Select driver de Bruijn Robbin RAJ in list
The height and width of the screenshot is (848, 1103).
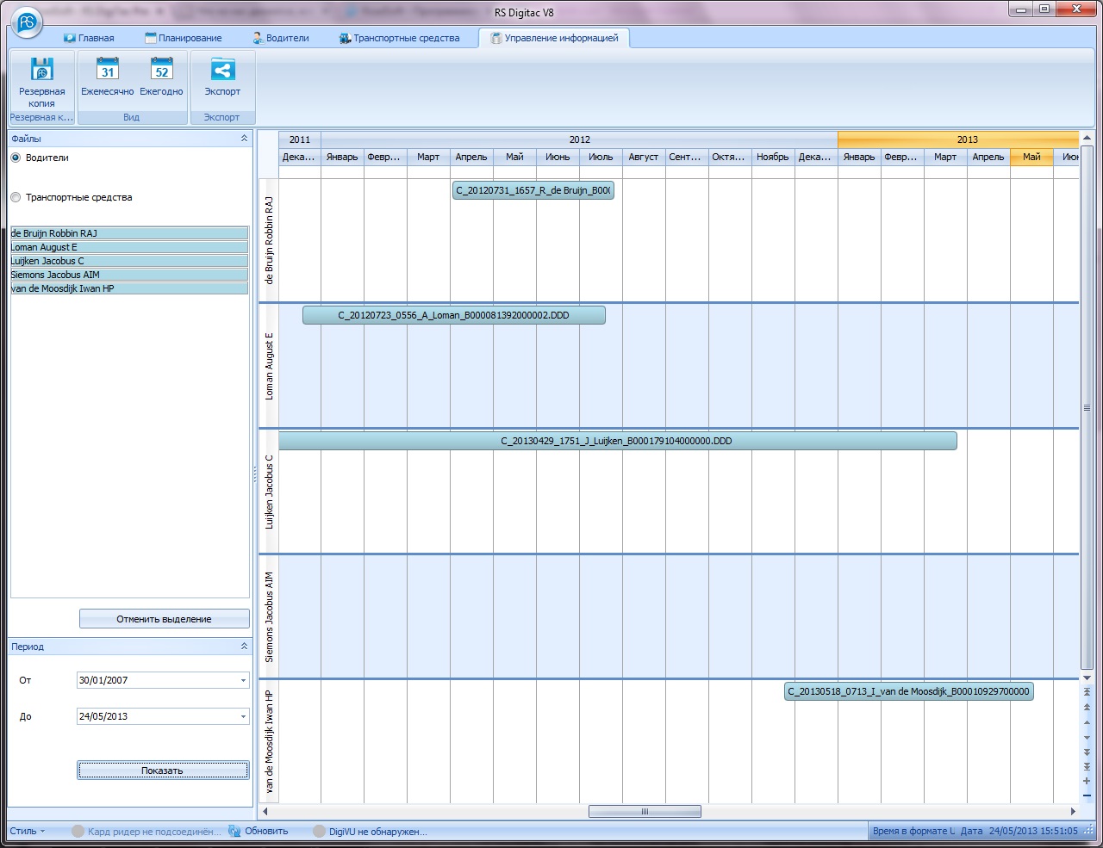(129, 233)
